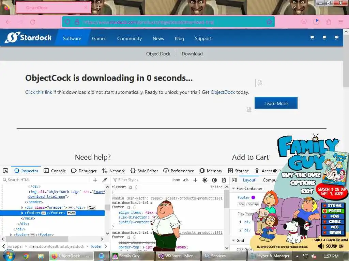The height and width of the screenshot is (261, 349).
Task: Focus the Search HTML field
Action: point(47,180)
